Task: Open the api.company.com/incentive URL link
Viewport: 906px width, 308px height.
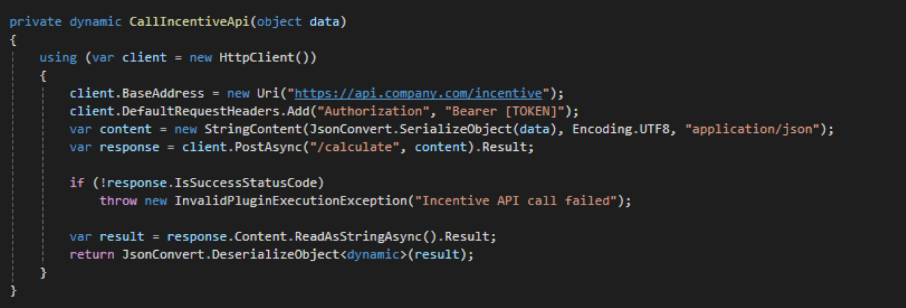Action: 419,93
